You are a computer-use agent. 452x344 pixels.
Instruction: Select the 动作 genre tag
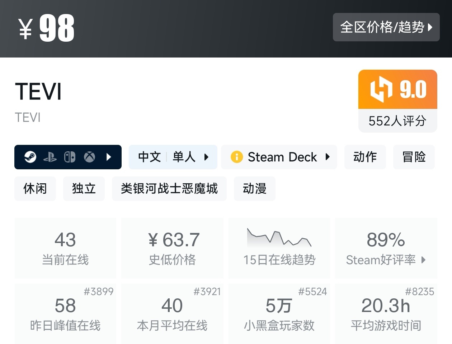(x=365, y=157)
